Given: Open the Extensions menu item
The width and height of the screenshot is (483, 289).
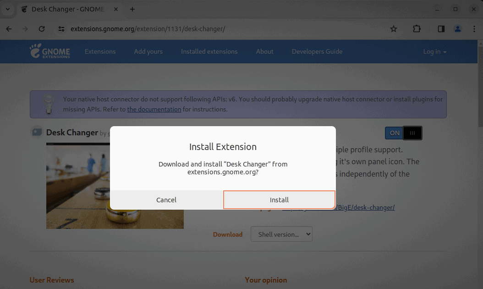Looking at the screenshot, I should pyautogui.click(x=100, y=51).
